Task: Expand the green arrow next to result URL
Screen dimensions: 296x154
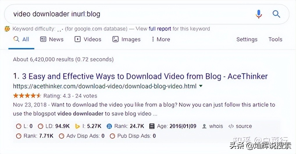Action: tap(201, 86)
